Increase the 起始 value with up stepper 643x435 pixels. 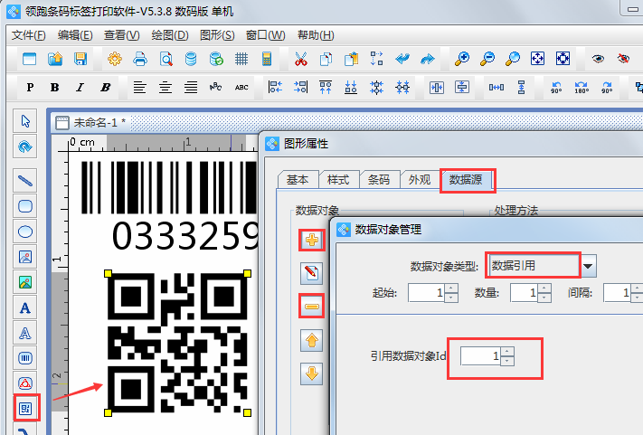click(x=451, y=288)
